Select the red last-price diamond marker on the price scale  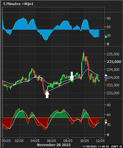pos(106,80)
